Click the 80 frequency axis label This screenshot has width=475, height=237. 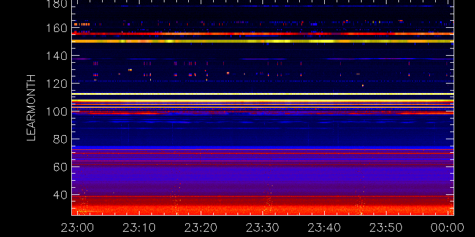pos(60,139)
